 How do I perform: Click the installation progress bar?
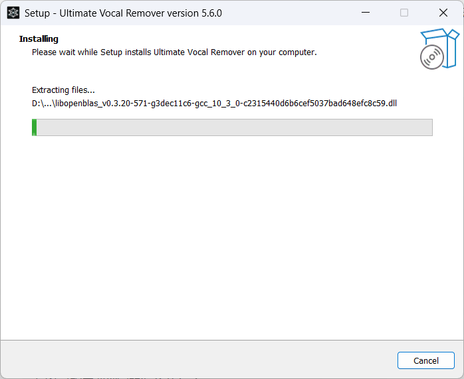[232, 127]
